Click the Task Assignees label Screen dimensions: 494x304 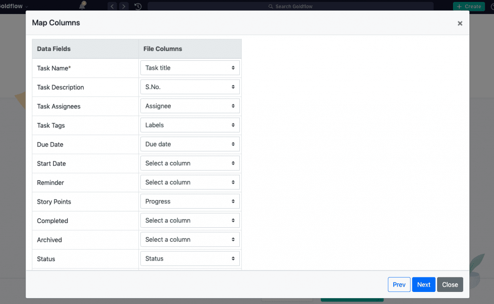[x=58, y=106]
